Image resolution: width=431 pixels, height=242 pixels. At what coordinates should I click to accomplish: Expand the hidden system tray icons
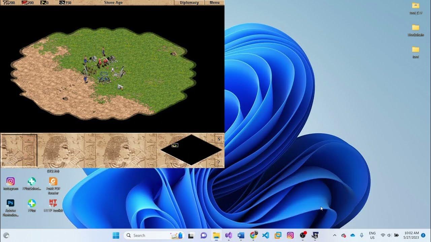[x=334, y=235]
